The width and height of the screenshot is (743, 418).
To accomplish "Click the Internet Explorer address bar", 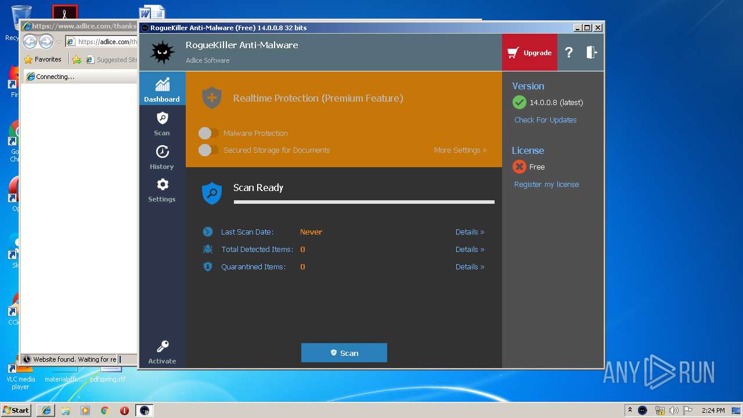I will (102, 41).
